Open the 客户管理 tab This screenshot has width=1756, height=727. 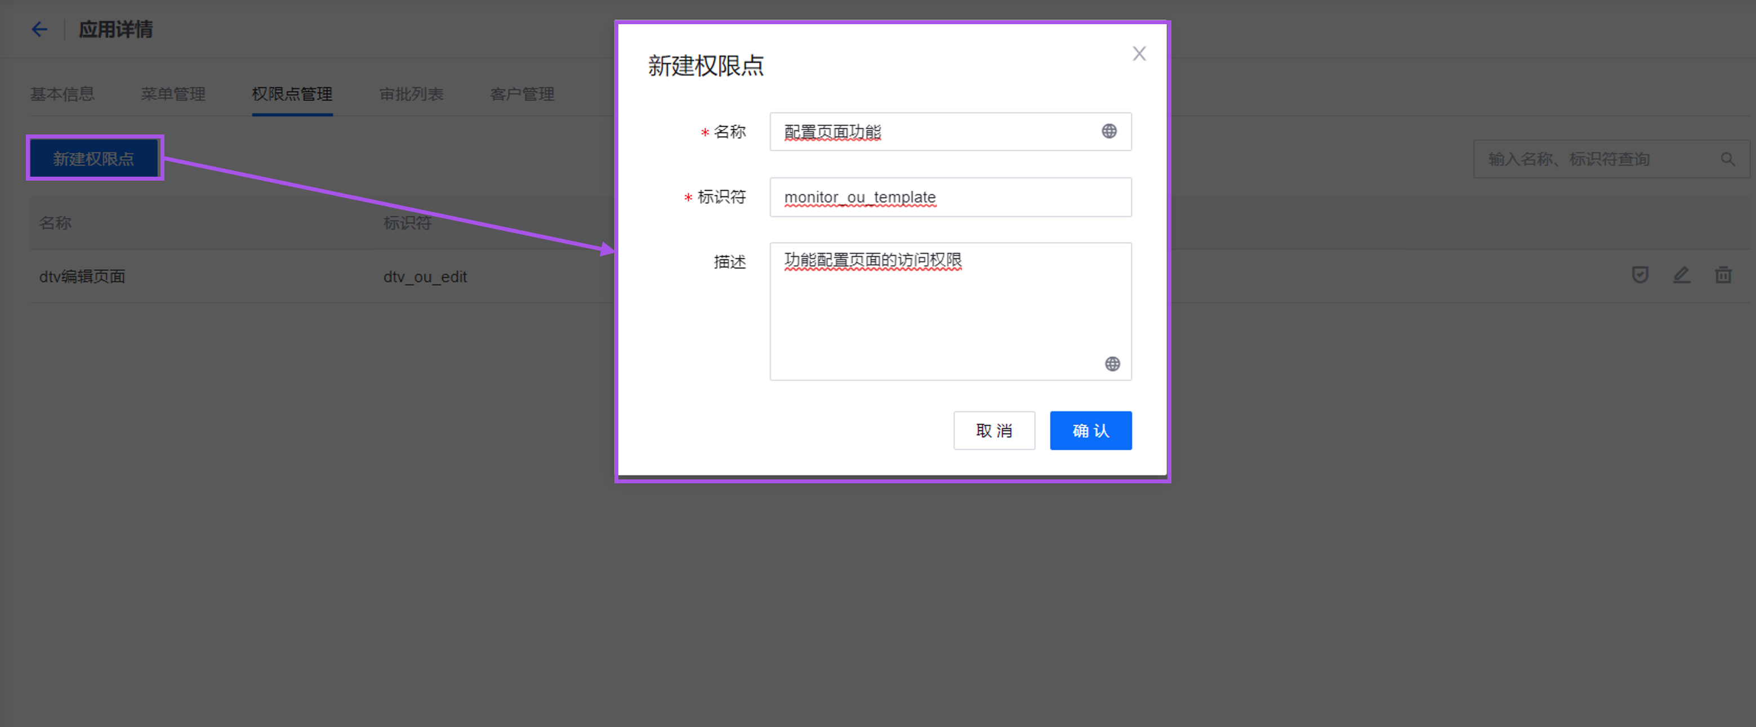pyautogui.click(x=522, y=94)
